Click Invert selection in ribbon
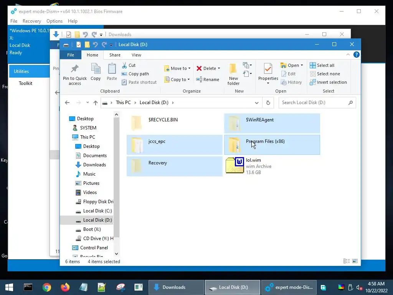This screenshot has width=393, height=295. (329, 82)
